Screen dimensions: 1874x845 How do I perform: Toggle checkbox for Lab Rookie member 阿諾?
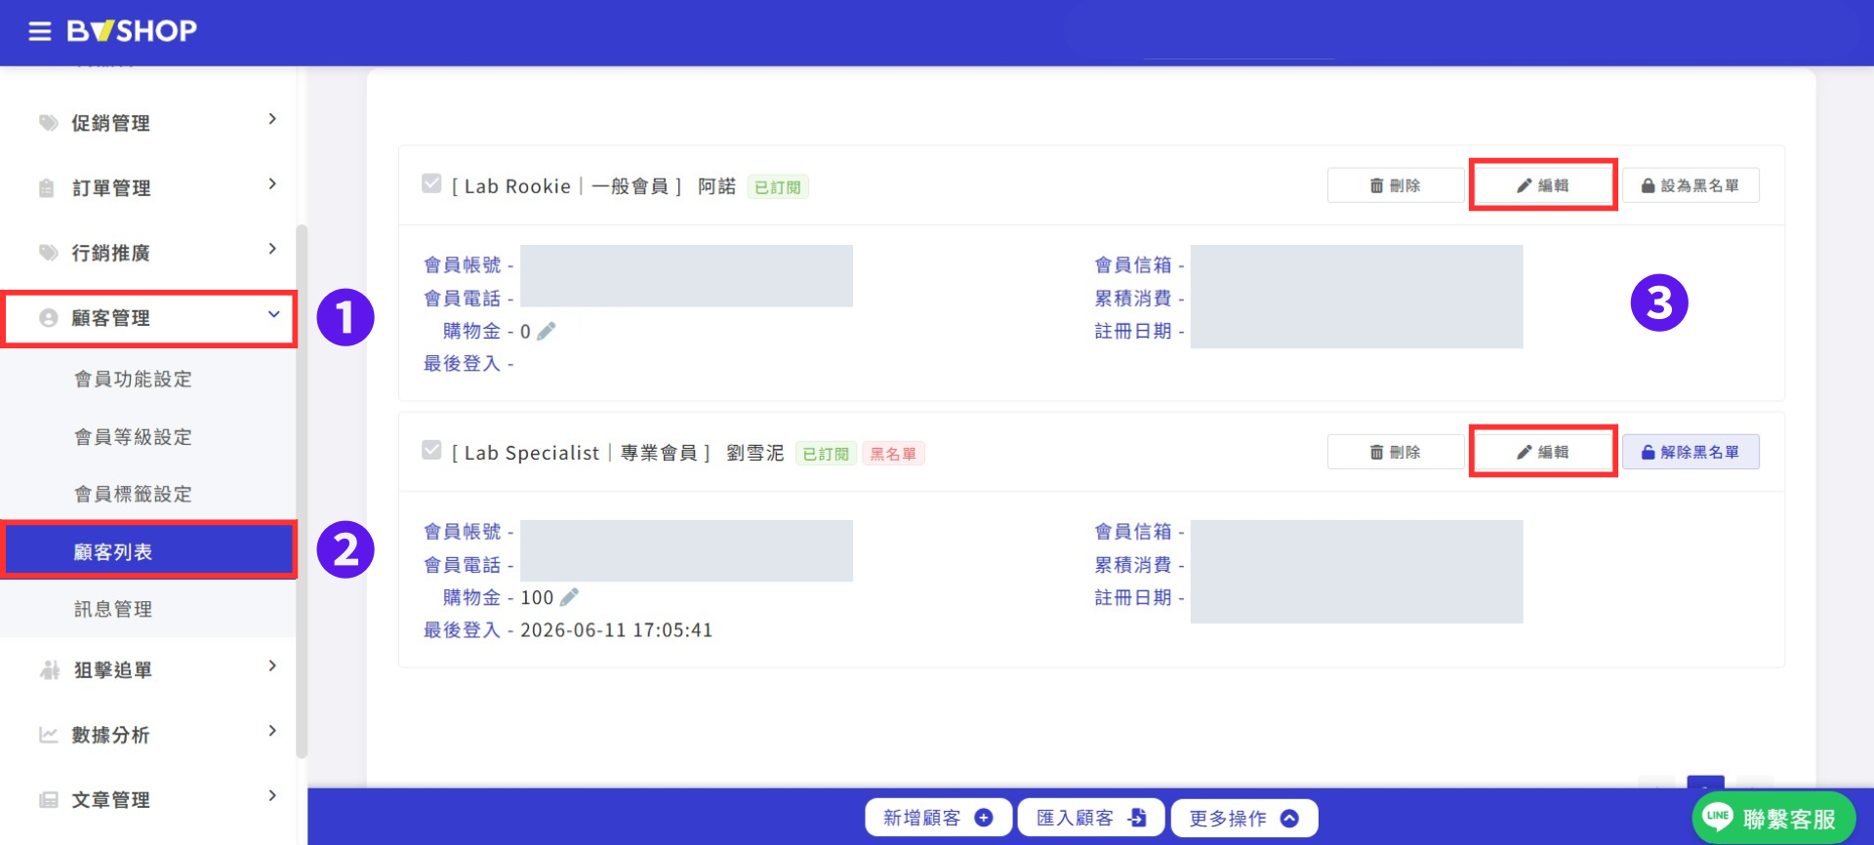click(431, 183)
